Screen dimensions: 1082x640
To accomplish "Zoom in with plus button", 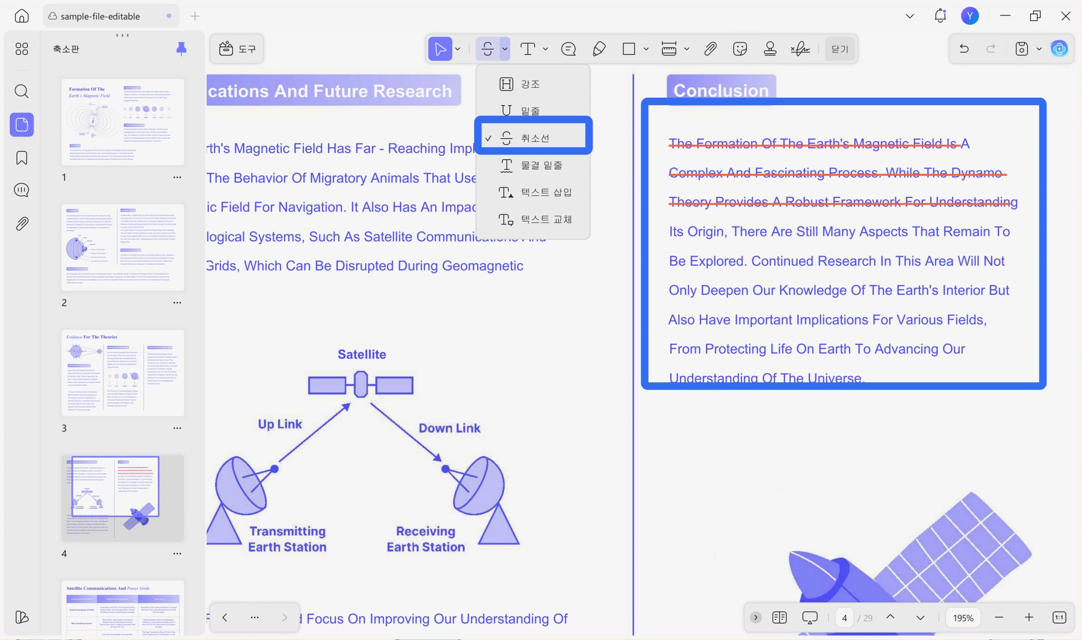I will (1029, 618).
